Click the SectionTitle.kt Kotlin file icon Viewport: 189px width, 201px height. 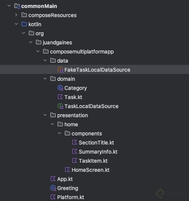[75, 143]
